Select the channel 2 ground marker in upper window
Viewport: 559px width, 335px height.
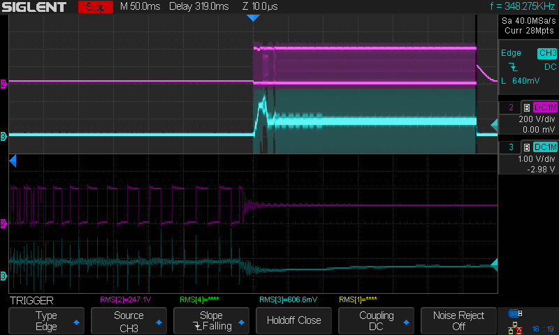pos(3,84)
